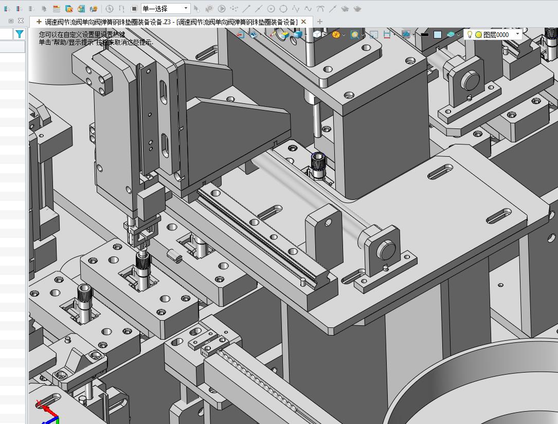This screenshot has height=424, width=558.
Task: Click the arch-shaped tangent curve icon
Action: tap(320, 9)
